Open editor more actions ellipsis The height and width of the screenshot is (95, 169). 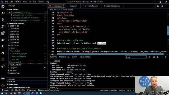pos(166,6)
